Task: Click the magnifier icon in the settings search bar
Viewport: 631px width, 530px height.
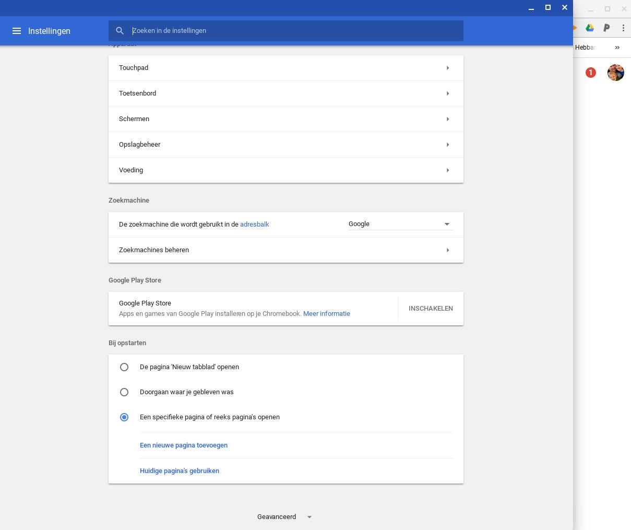Action: 120,30
